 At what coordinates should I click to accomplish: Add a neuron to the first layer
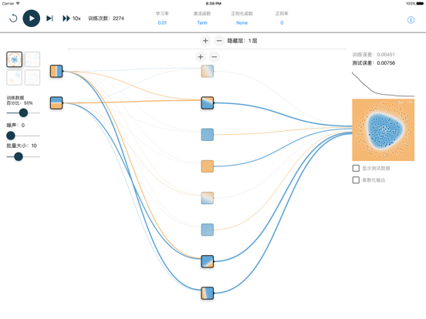click(x=201, y=57)
